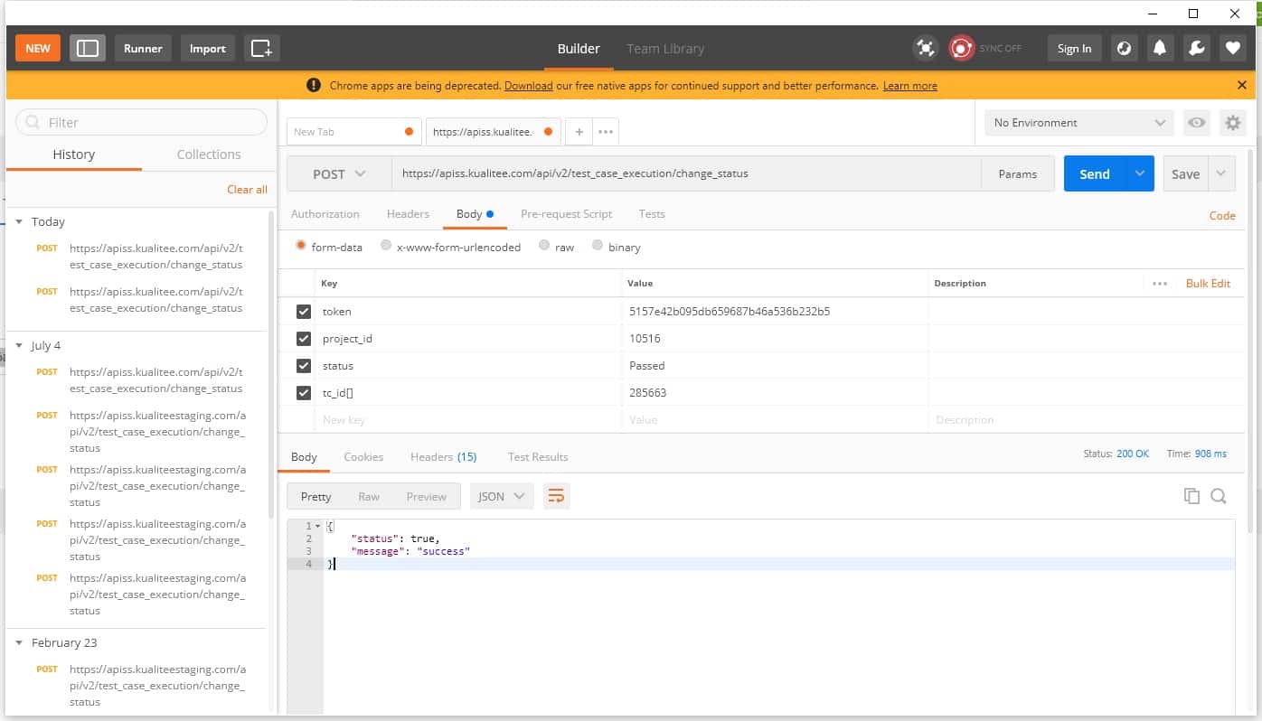Uncheck the tc_id[] parameter checkbox

pos(304,393)
